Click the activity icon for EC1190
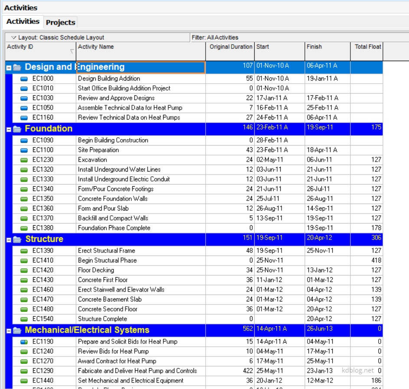The height and width of the screenshot is (389, 409). (24, 342)
